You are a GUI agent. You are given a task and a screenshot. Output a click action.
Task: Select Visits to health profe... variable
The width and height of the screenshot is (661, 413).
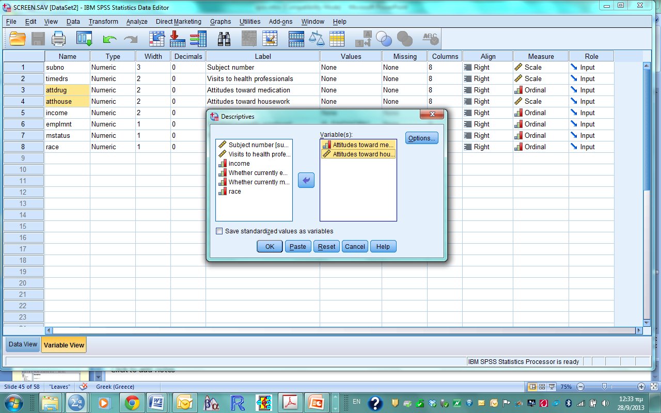point(254,154)
